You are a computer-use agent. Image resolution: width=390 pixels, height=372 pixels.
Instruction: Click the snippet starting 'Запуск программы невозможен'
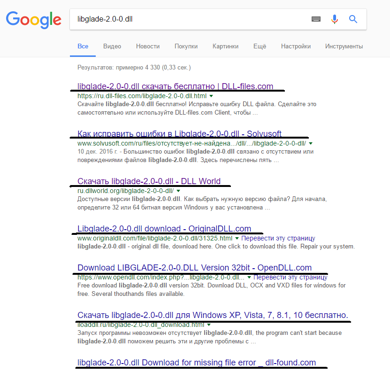pyautogui.click(x=209, y=337)
